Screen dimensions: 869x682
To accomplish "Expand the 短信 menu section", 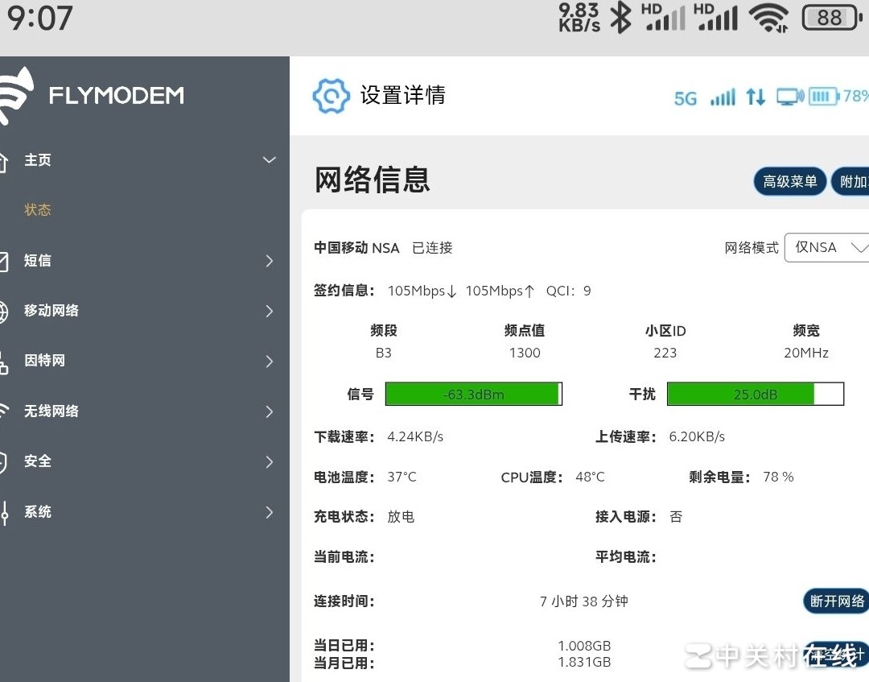I will pyautogui.click(x=269, y=261).
